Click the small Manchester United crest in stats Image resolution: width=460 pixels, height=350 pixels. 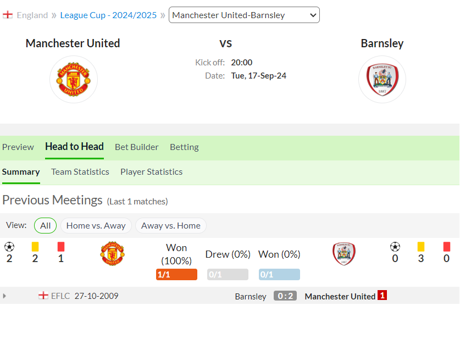(x=112, y=253)
